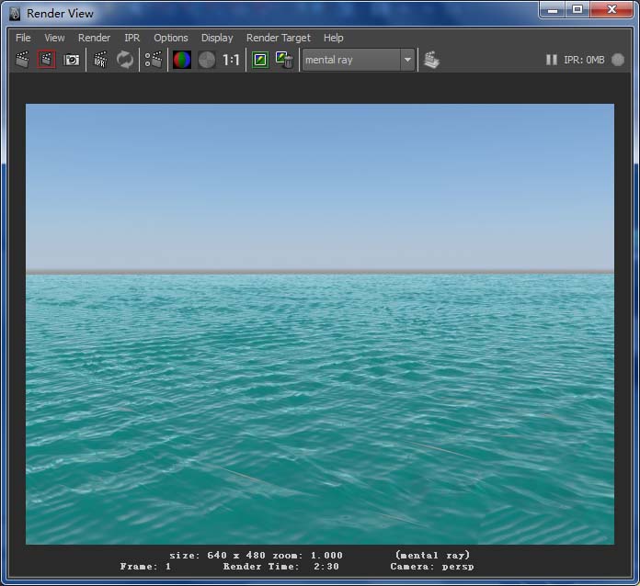Open the Help menu
The image size is (640, 586).
[x=334, y=38]
